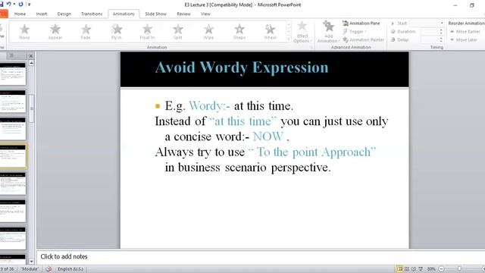Viewport: 485px width, 273px height.
Task: Open the Design ribbon tab
Action: 64,14
